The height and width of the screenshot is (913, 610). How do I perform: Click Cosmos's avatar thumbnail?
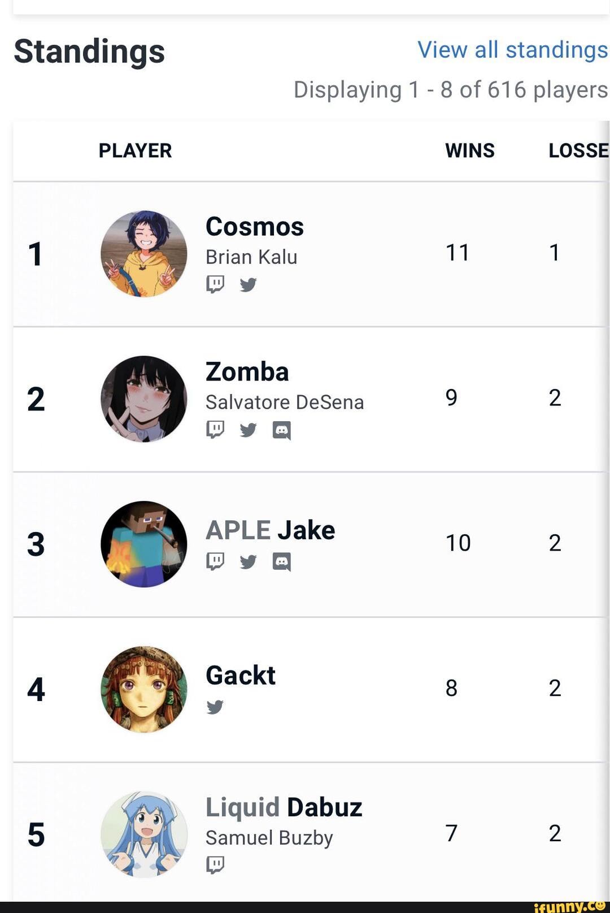(x=144, y=254)
